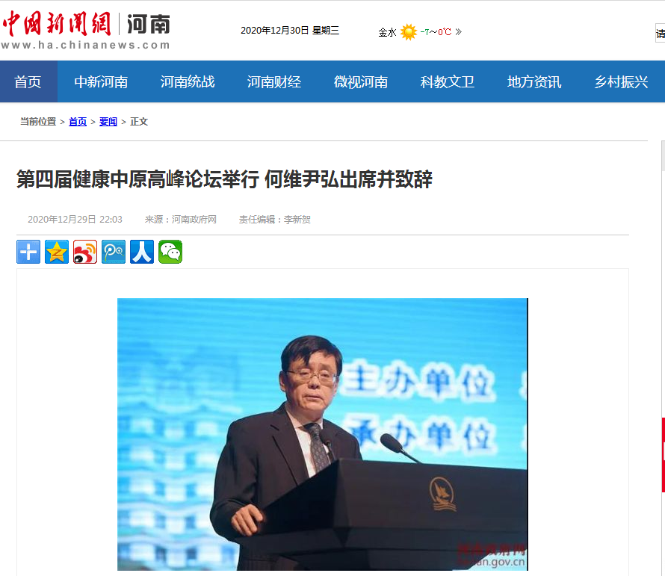Share to WeChat green icon

170,252
